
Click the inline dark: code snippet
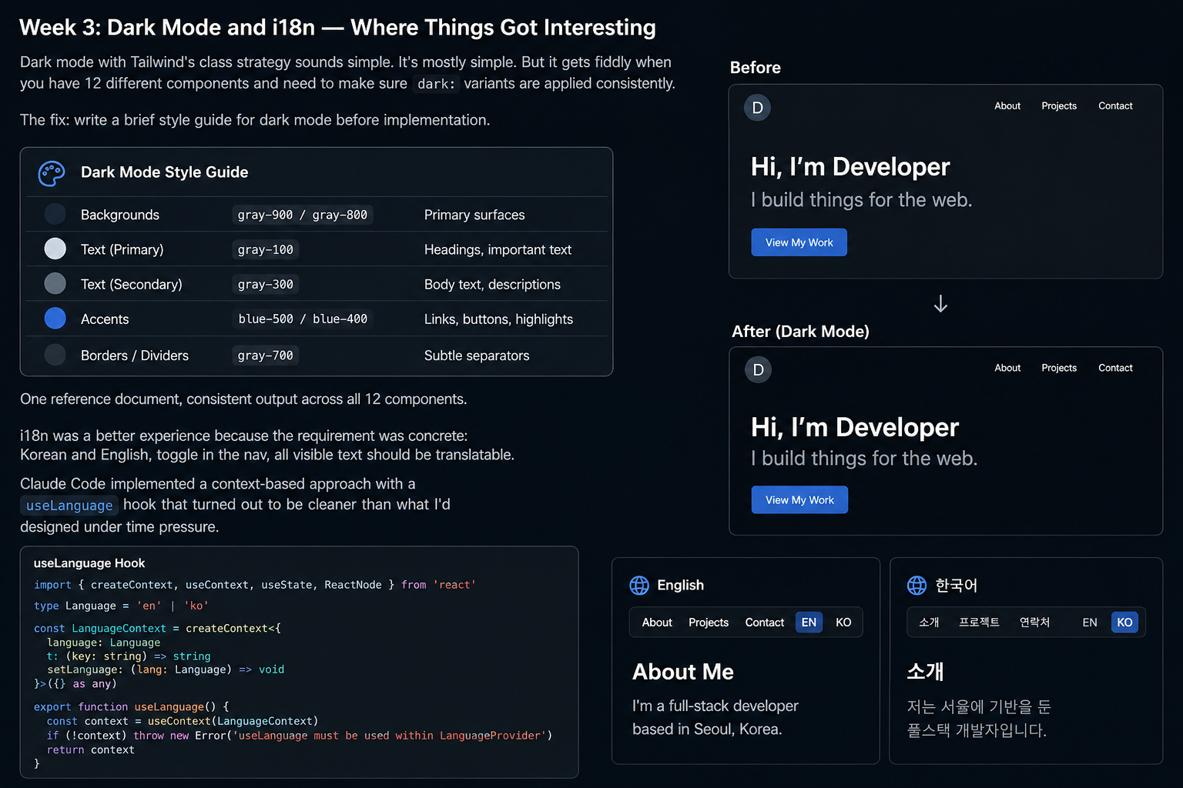[436, 84]
